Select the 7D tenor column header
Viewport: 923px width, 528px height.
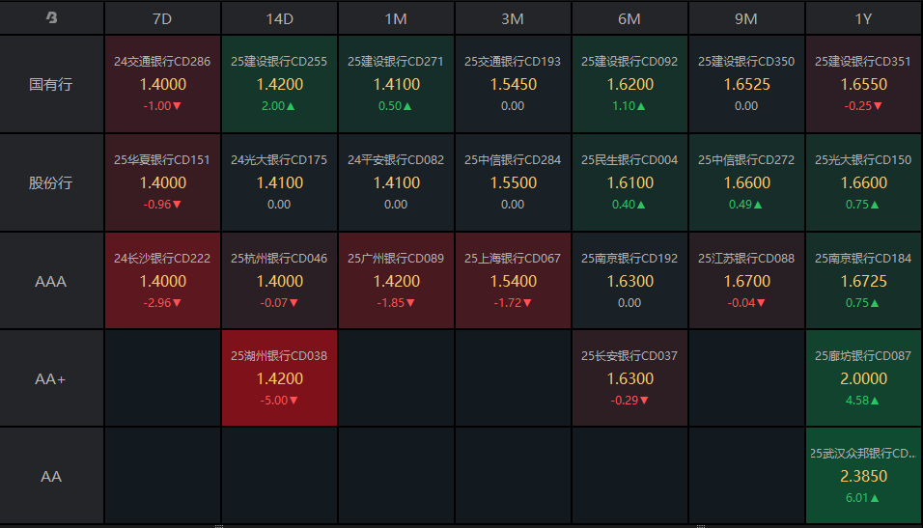(162, 19)
